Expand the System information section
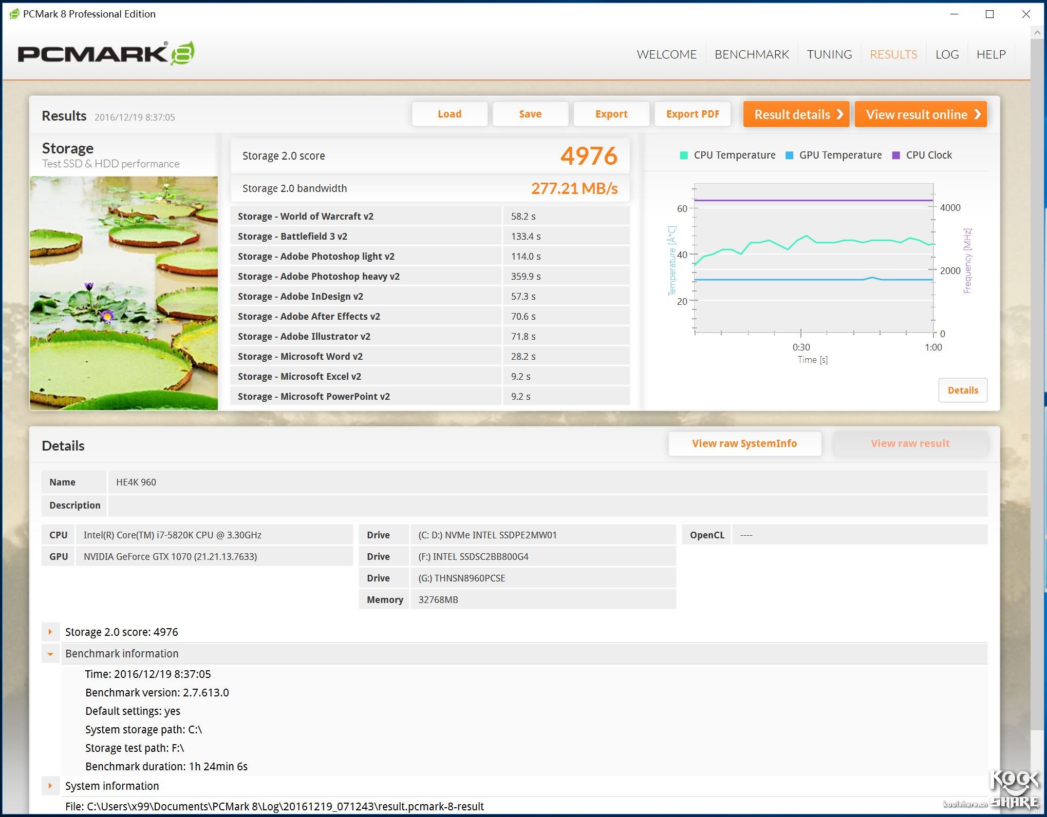1047x817 pixels. [50, 786]
